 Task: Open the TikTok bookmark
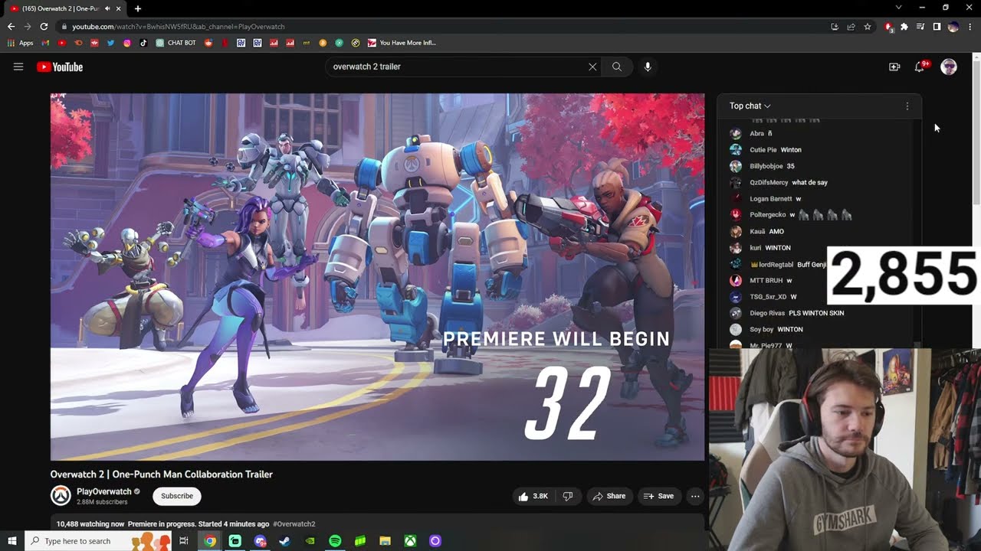click(143, 43)
